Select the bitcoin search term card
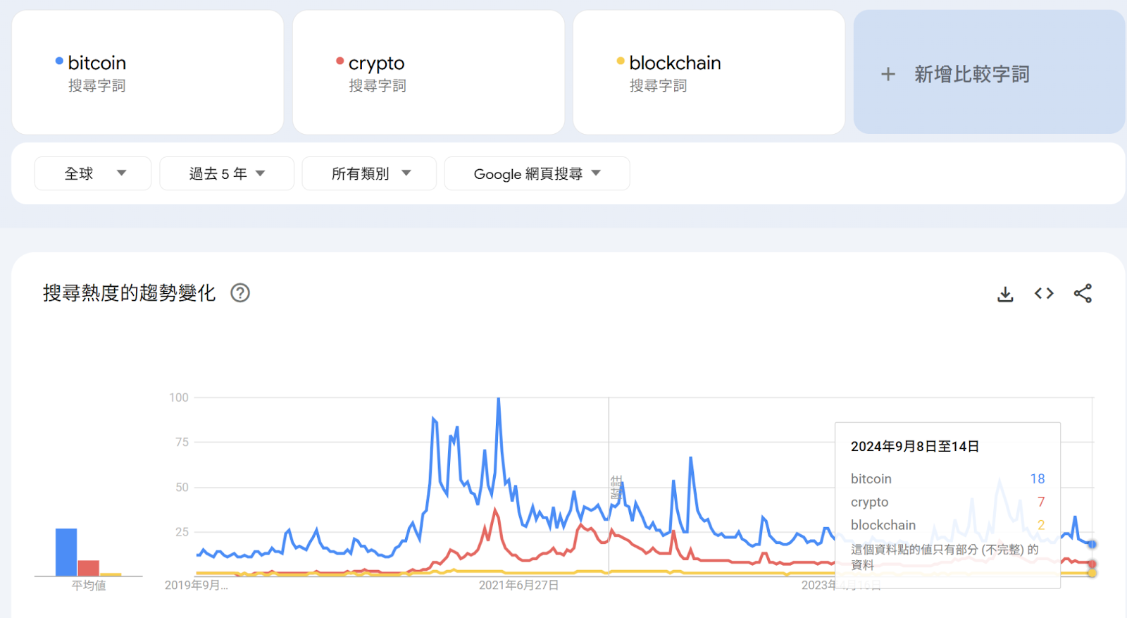 (148, 73)
